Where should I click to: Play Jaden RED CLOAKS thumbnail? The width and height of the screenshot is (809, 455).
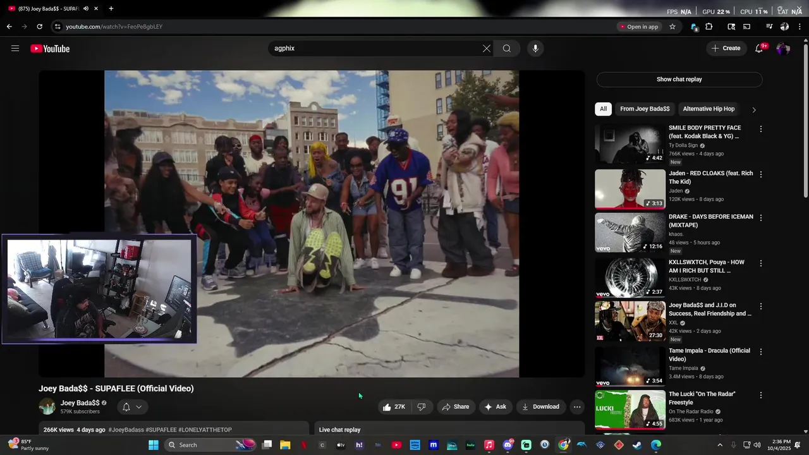(x=630, y=189)
